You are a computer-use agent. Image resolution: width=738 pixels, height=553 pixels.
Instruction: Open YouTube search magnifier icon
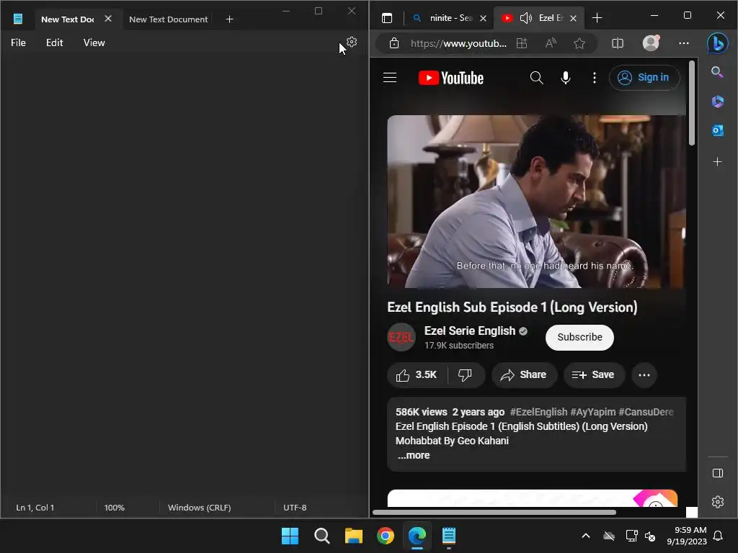(x=536, y=78)
